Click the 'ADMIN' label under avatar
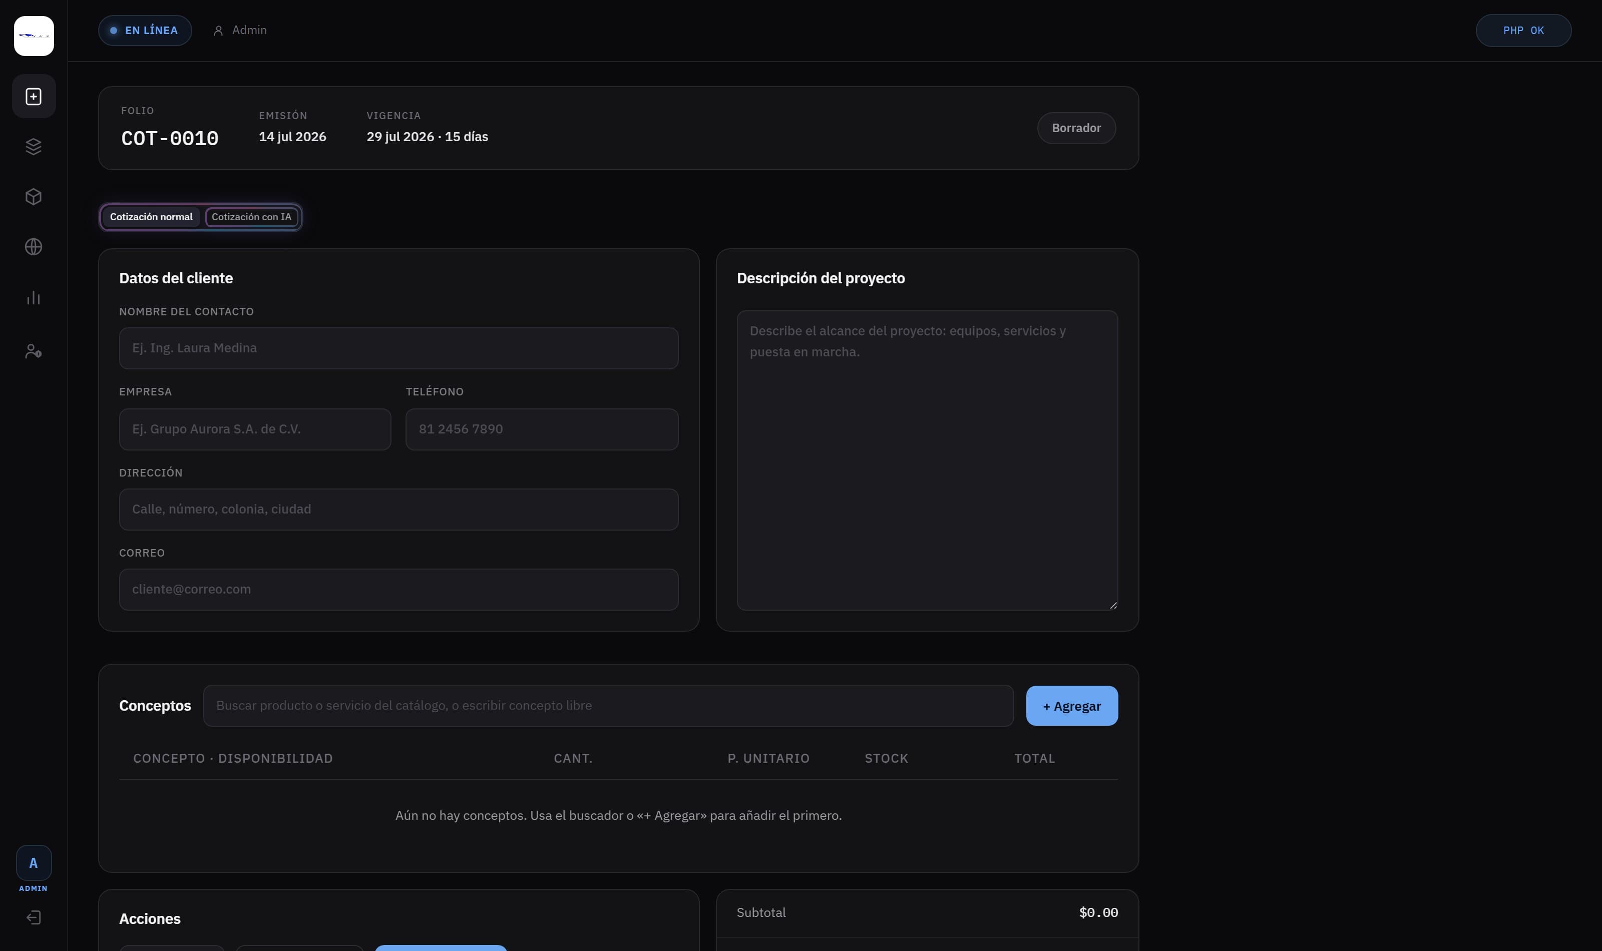Viewport: 1602px width, 951px height. click(x=34, y=888)
